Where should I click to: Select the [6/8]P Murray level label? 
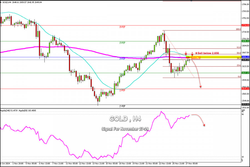pyautogui.click(x=122, y=27)
